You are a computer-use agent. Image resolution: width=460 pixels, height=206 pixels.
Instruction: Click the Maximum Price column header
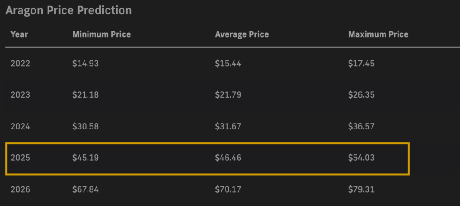pyautogui.click(x=378, y=34)
